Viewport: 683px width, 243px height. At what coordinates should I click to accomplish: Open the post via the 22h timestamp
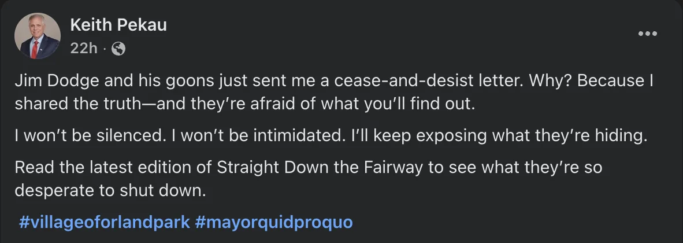pyautogui.click(x=84, y=49)
